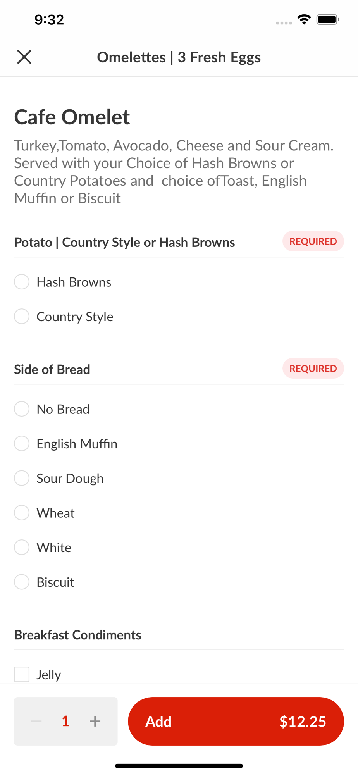Pick Biscuit as side of bread

pos(22,582)
